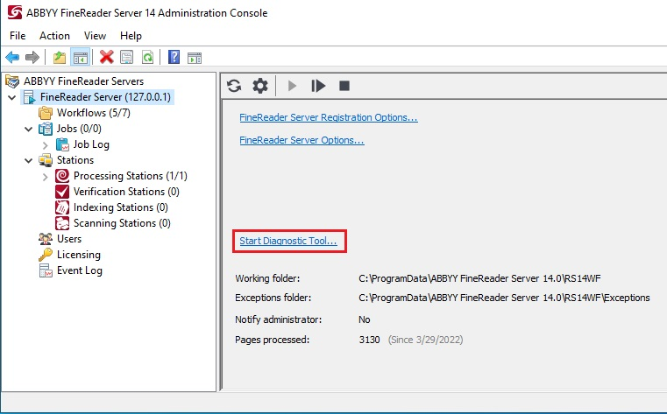
Task: Open the gear settings icon in server pane
Action: coord(260,86)
